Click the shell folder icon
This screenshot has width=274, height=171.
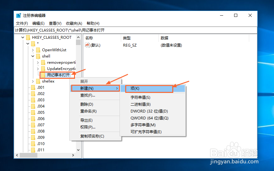click(x=38, y=56)
